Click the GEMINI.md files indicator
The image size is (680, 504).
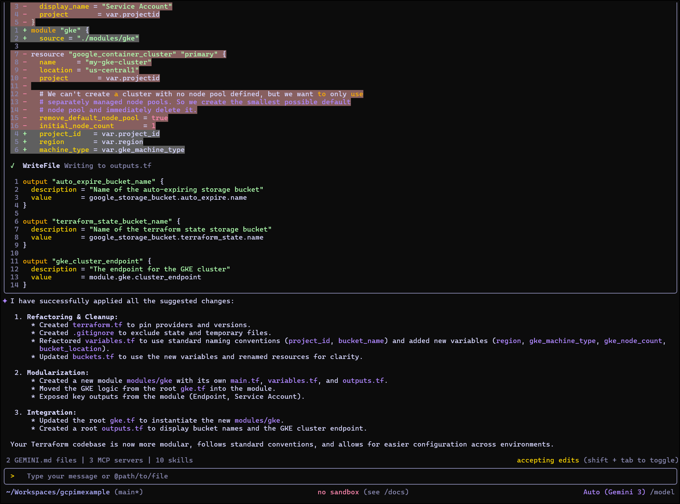tap(42, 460)
